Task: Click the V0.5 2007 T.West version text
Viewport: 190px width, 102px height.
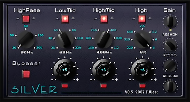Action: [141, 92]
